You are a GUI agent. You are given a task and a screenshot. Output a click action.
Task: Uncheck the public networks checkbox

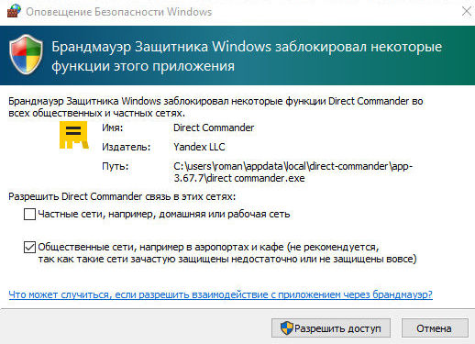click(29, 247)
